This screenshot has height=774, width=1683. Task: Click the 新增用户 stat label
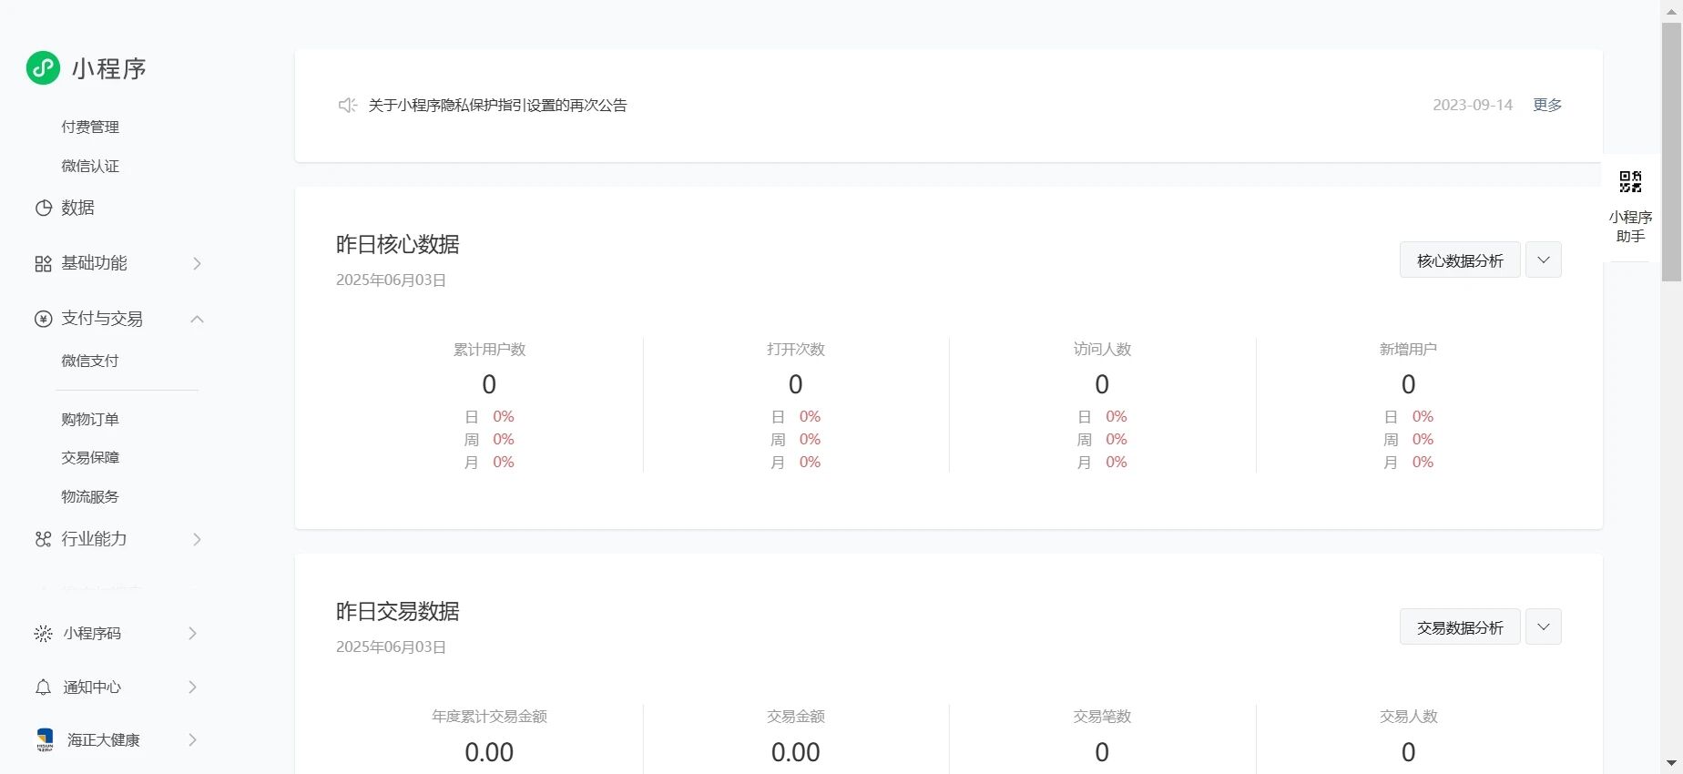pos(1408,350)
